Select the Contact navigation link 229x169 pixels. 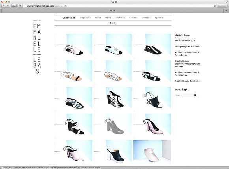pyautogui.click(x=146, y=18)
